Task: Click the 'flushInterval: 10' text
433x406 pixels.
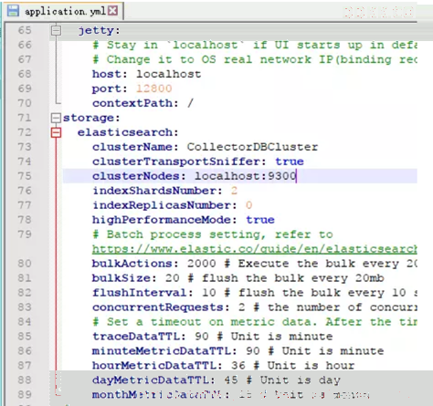Action: pyautogui.click(x=154, y=293)
